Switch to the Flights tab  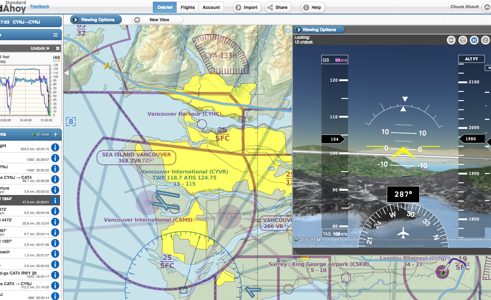[x=188, y=7]
